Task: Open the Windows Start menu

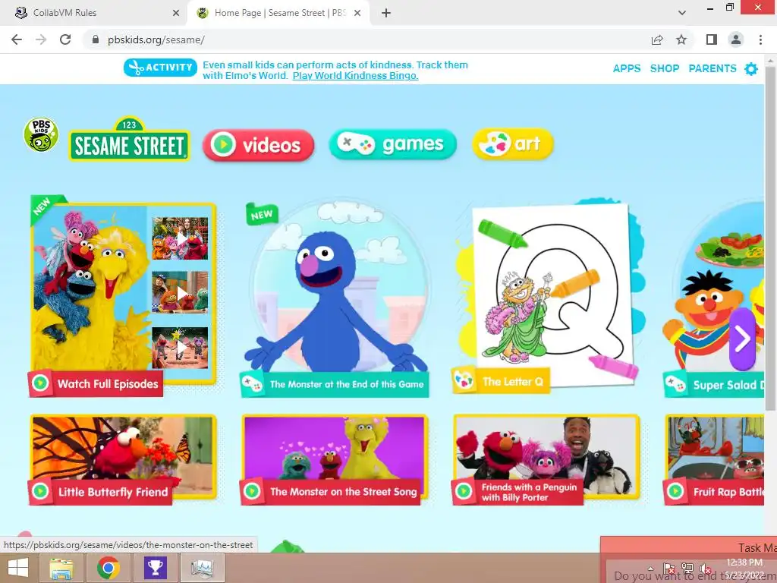Action: pyautogui.click(x=18, y=568)
